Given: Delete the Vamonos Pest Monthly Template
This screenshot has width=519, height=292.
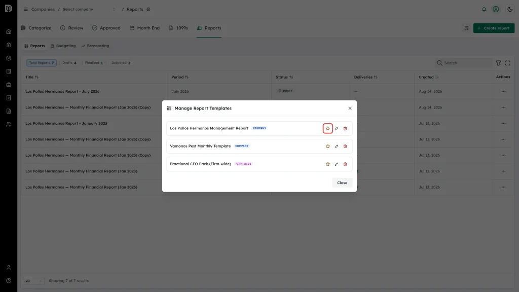Looking at the screenshot, I should [345, 147].
